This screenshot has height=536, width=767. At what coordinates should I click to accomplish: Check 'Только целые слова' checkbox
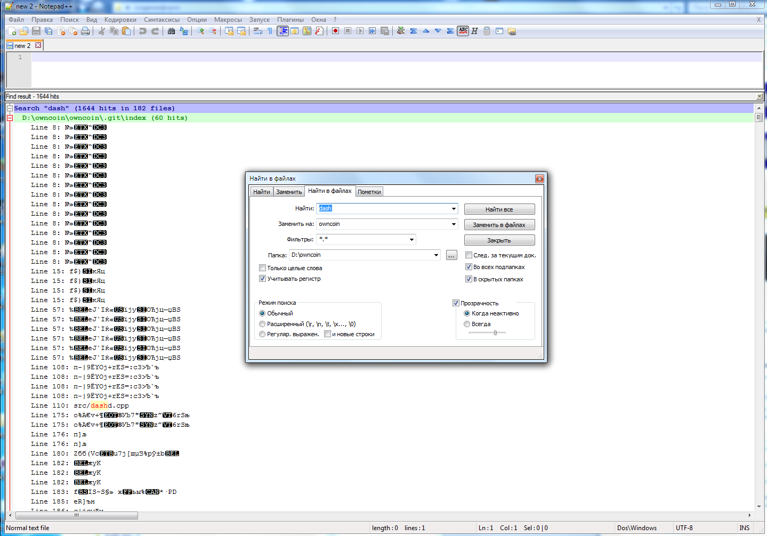262,268
